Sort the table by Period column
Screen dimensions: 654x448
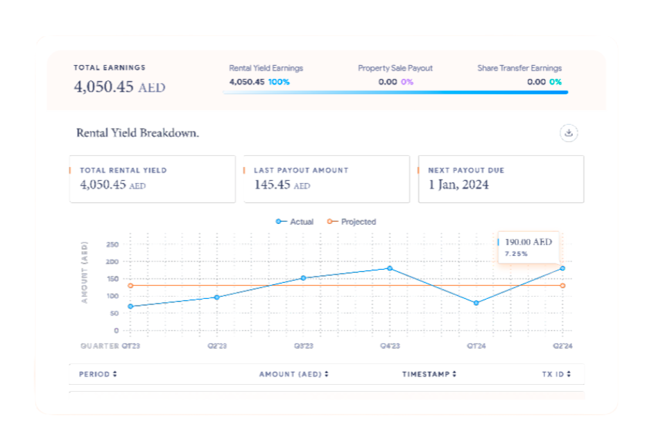pyautogui.click(x=98, y=374)
